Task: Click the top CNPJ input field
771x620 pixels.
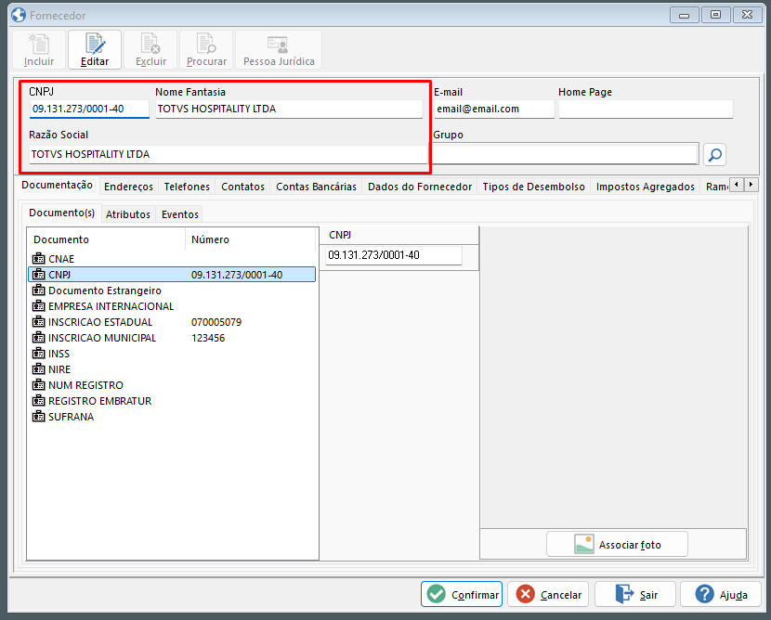Action: [x=89, y=110]
